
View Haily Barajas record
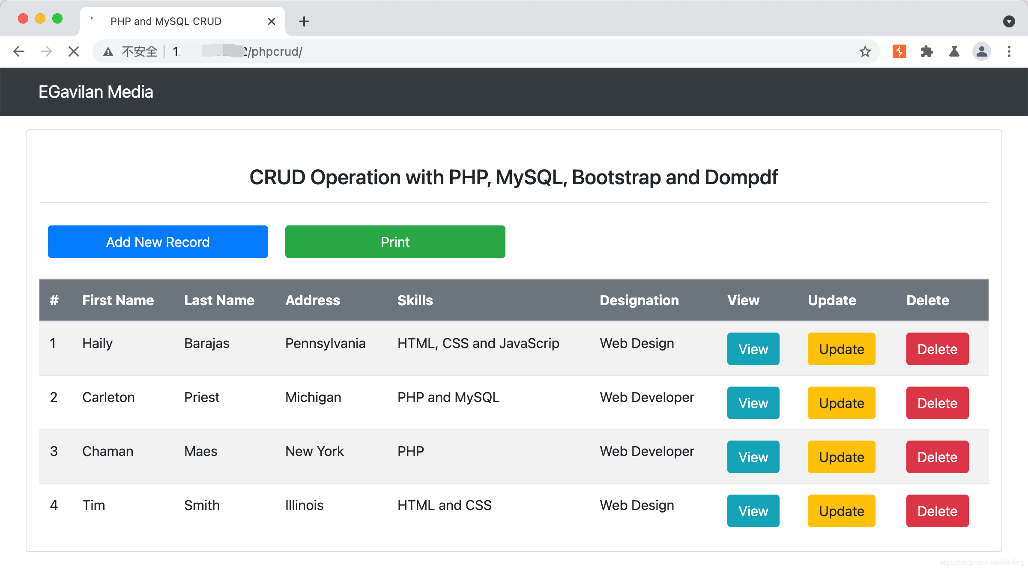[x=753, y=349]
